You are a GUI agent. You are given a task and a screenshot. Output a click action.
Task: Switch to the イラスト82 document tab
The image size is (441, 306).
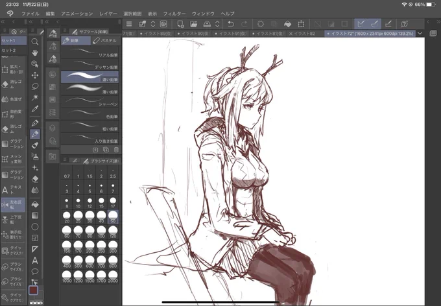(x=304, y=34)
